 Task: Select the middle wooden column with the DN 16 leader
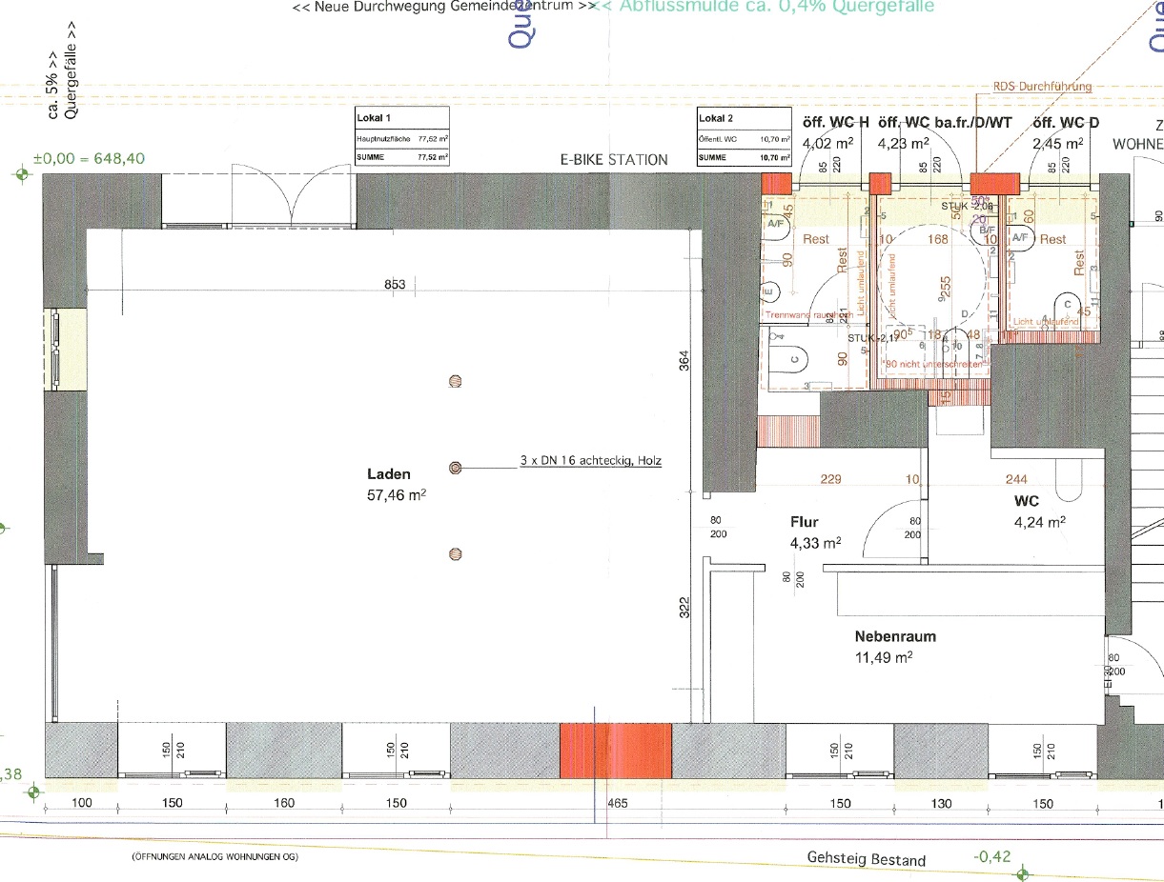456,468
